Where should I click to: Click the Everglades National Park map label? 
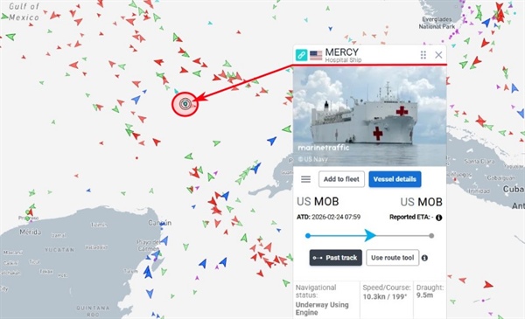click(x=437, y=23)
